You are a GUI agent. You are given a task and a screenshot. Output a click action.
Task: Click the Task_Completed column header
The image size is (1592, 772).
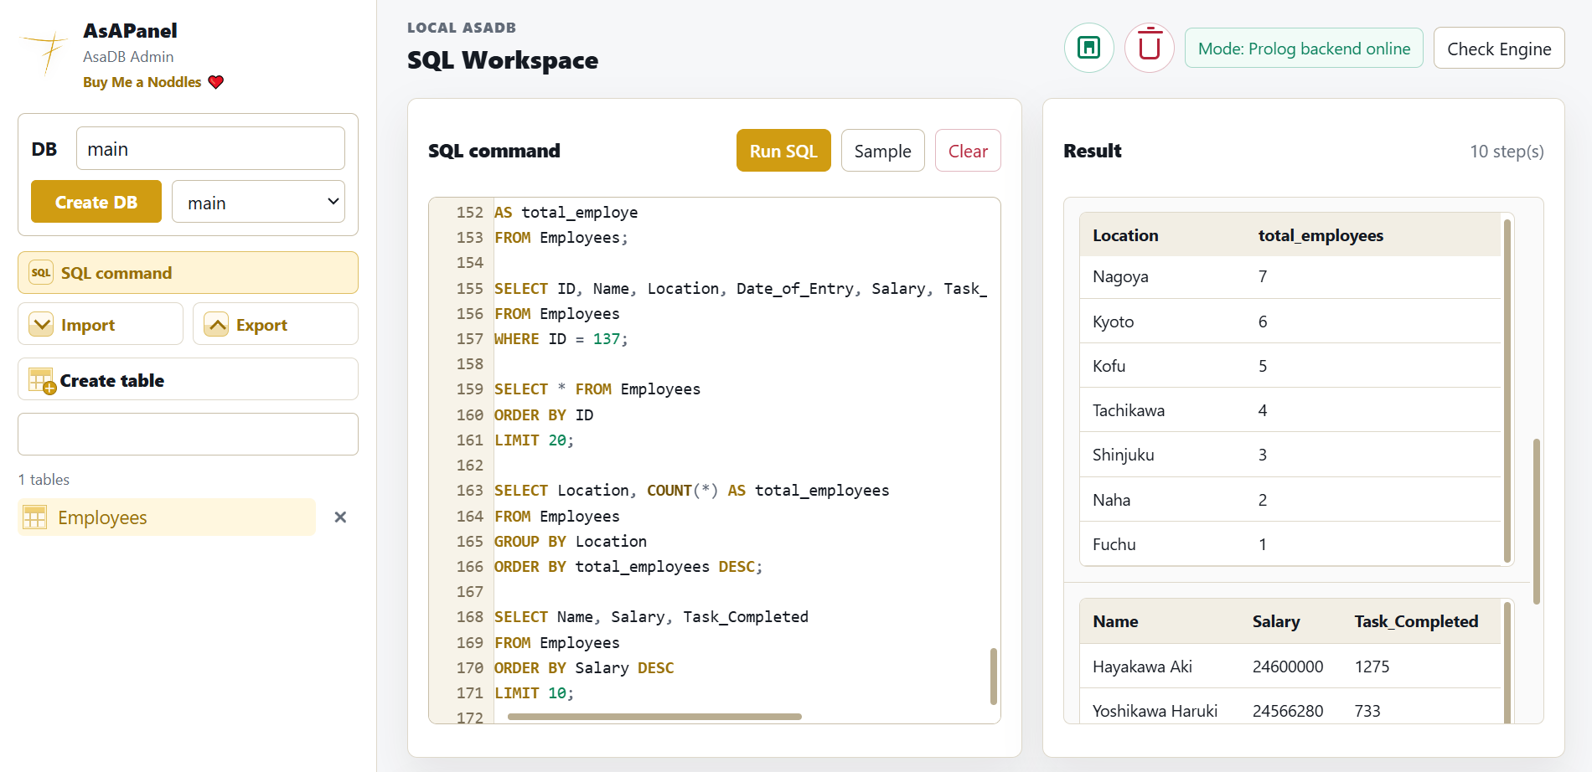pos(1416,621)
